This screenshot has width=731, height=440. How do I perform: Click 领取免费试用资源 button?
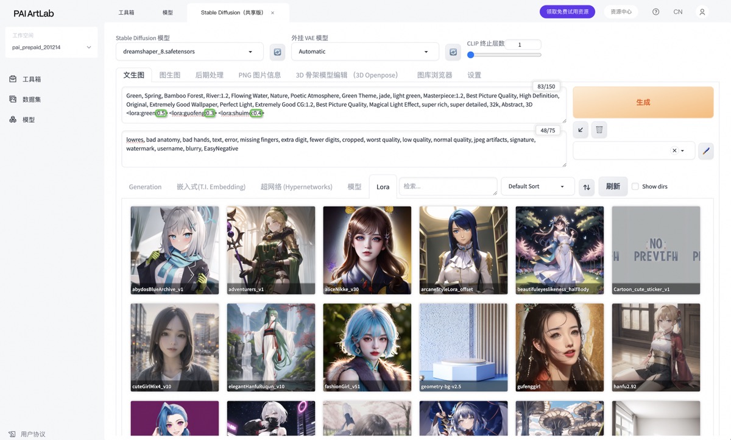[567, 12]
